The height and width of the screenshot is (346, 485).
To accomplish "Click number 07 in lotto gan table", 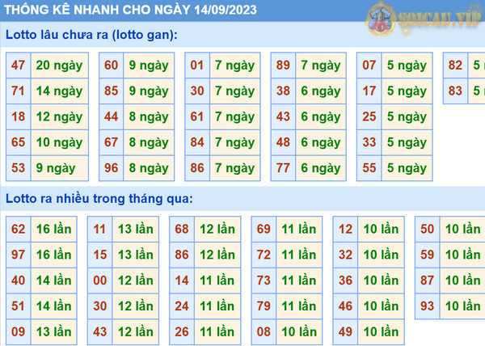I will (x=369, y=65).
